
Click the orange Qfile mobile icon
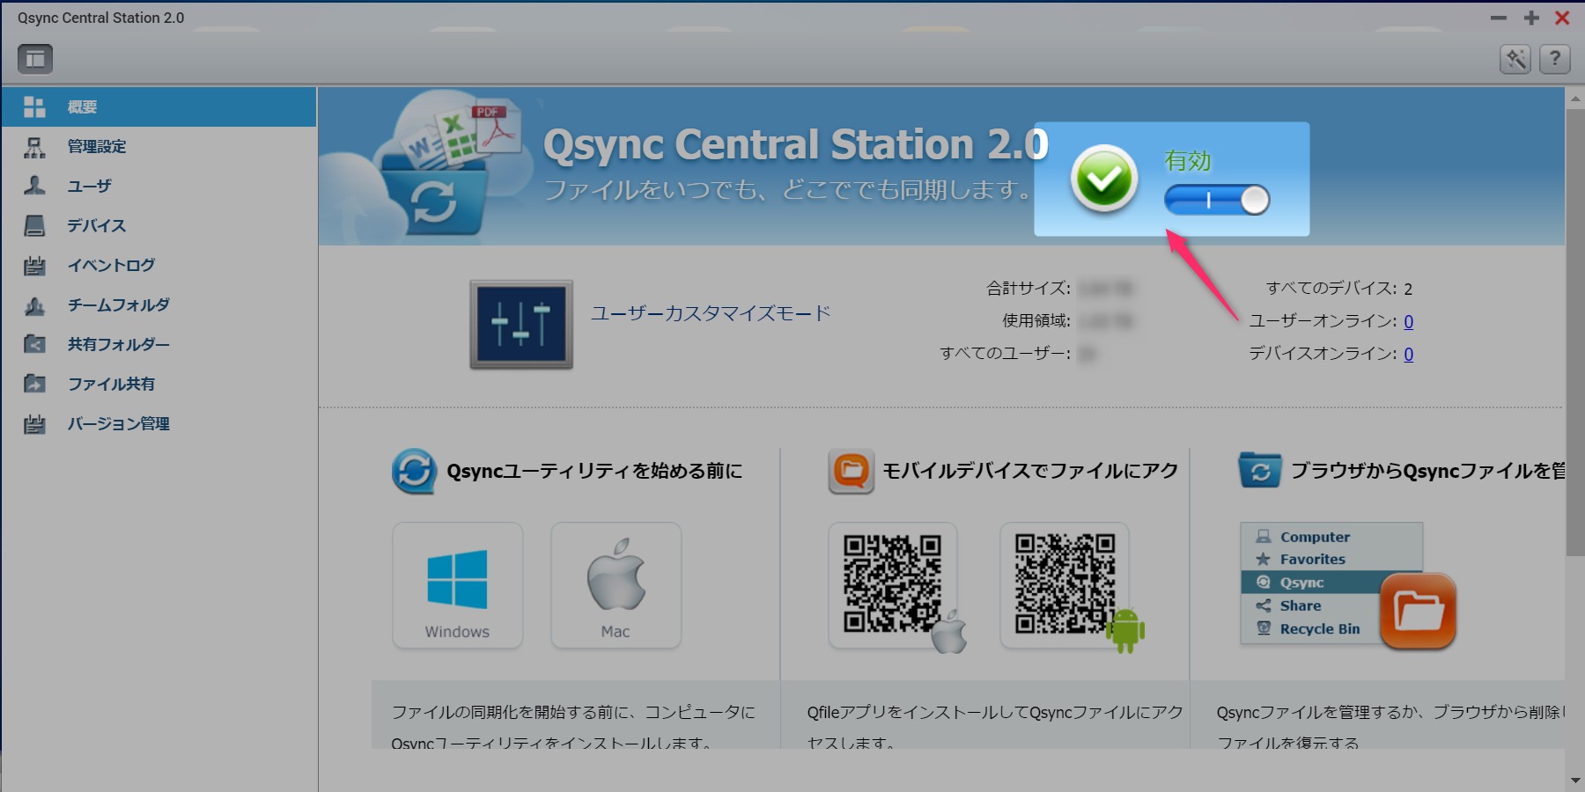pos(851,472)
